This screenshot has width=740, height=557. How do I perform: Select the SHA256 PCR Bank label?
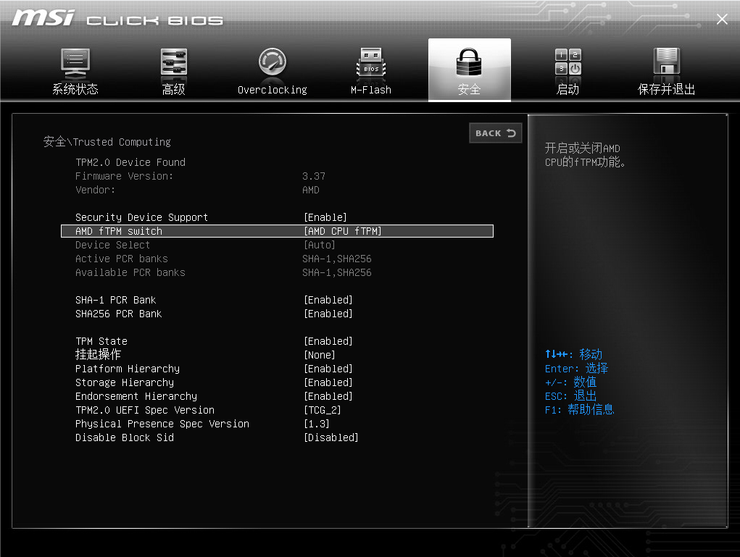coord(118,314)
